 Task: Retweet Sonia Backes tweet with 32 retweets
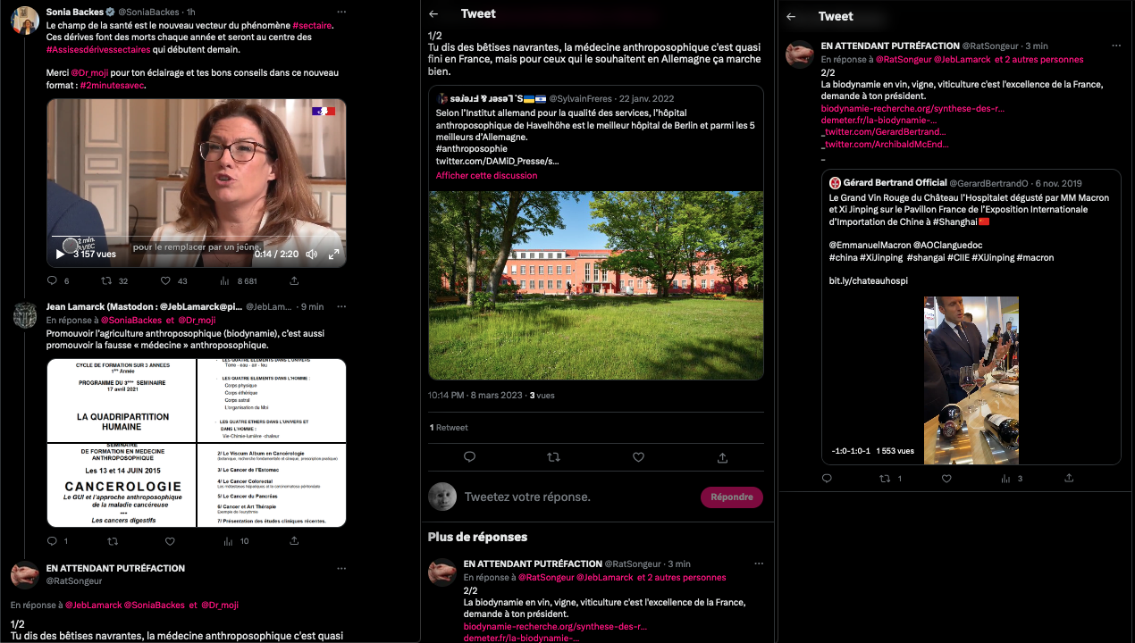coord(112,280)
